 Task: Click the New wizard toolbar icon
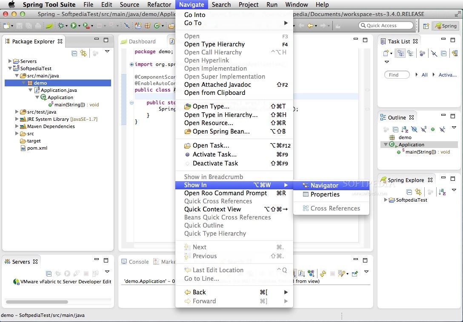(x=6, y=26)
